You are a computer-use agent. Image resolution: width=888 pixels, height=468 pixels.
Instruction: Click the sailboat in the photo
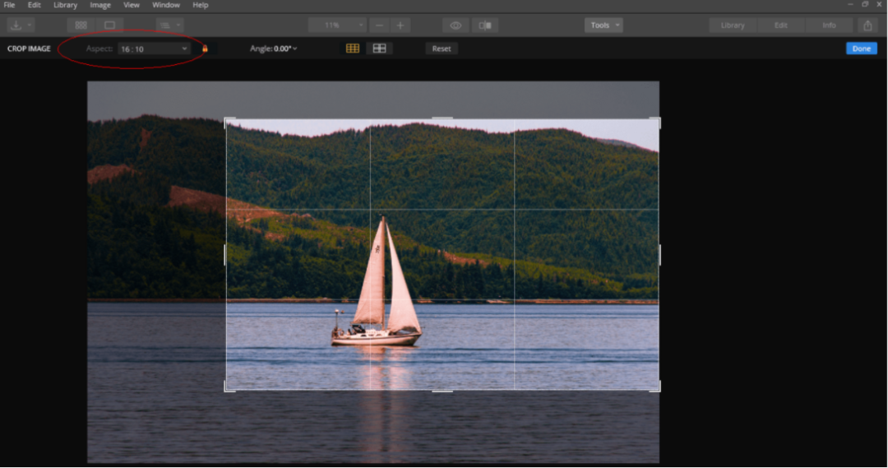[377, 283]
